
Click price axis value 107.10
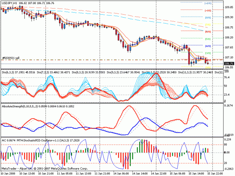(229, 57)
